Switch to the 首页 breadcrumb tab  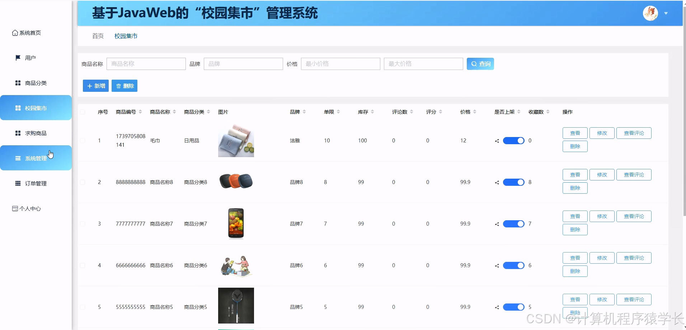coord(97,36)
